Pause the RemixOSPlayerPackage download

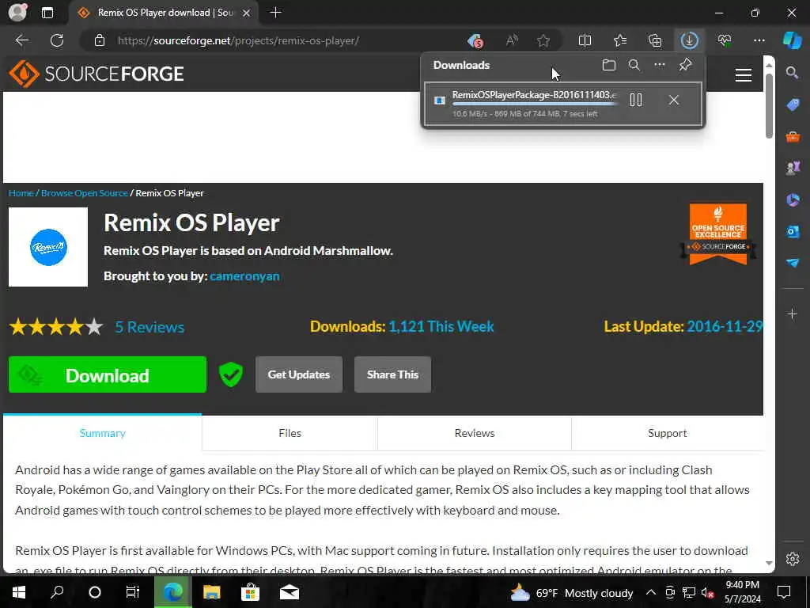coord(636,100)
